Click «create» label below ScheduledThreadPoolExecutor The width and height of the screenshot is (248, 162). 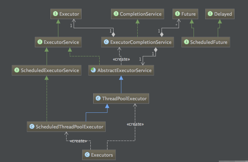pos(78,141)
